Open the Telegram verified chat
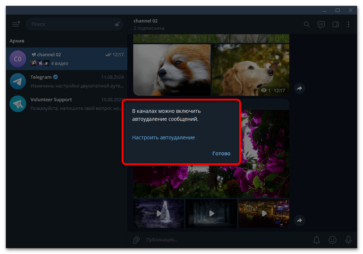Image resolution: width=363 pixels, height=254 pixels. 64,81
